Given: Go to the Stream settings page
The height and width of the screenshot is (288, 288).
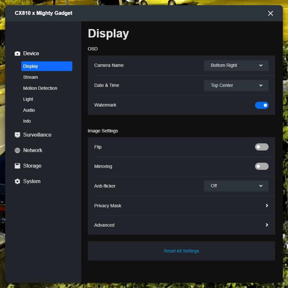Looking at the screenshot, I should point(30,77).
